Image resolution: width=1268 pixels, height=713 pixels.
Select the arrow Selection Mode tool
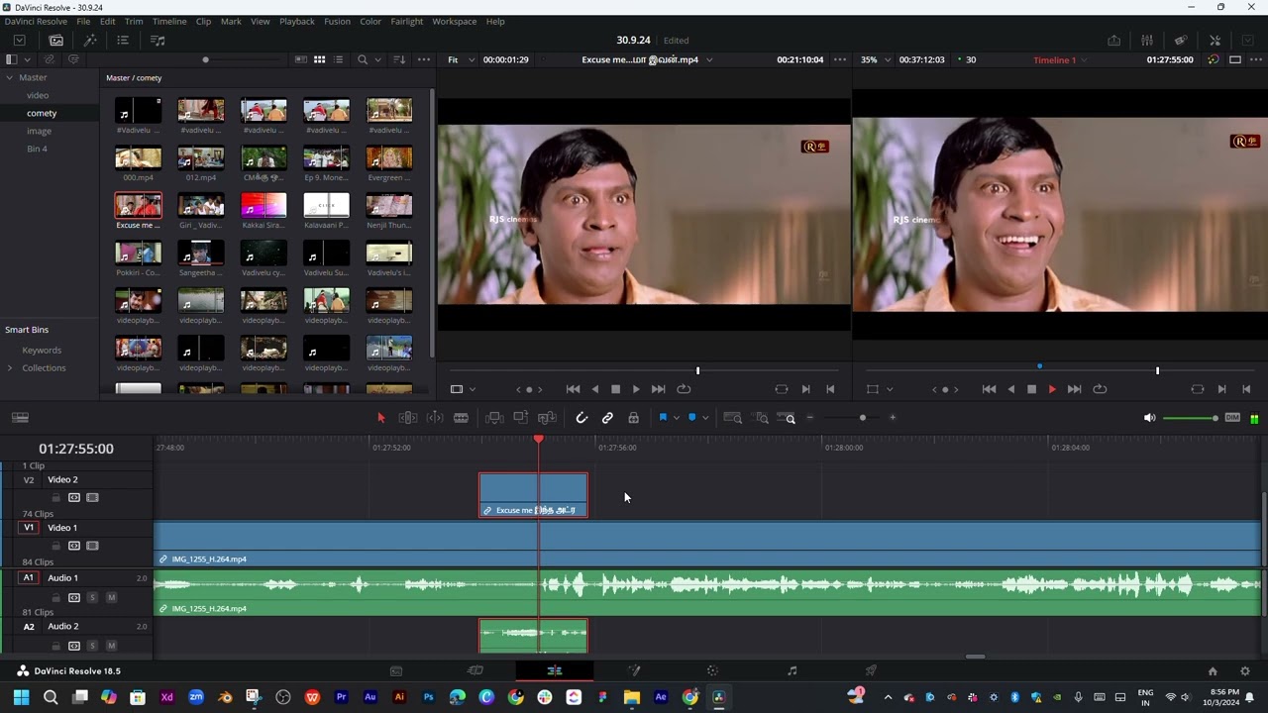[x=380, y=418]
